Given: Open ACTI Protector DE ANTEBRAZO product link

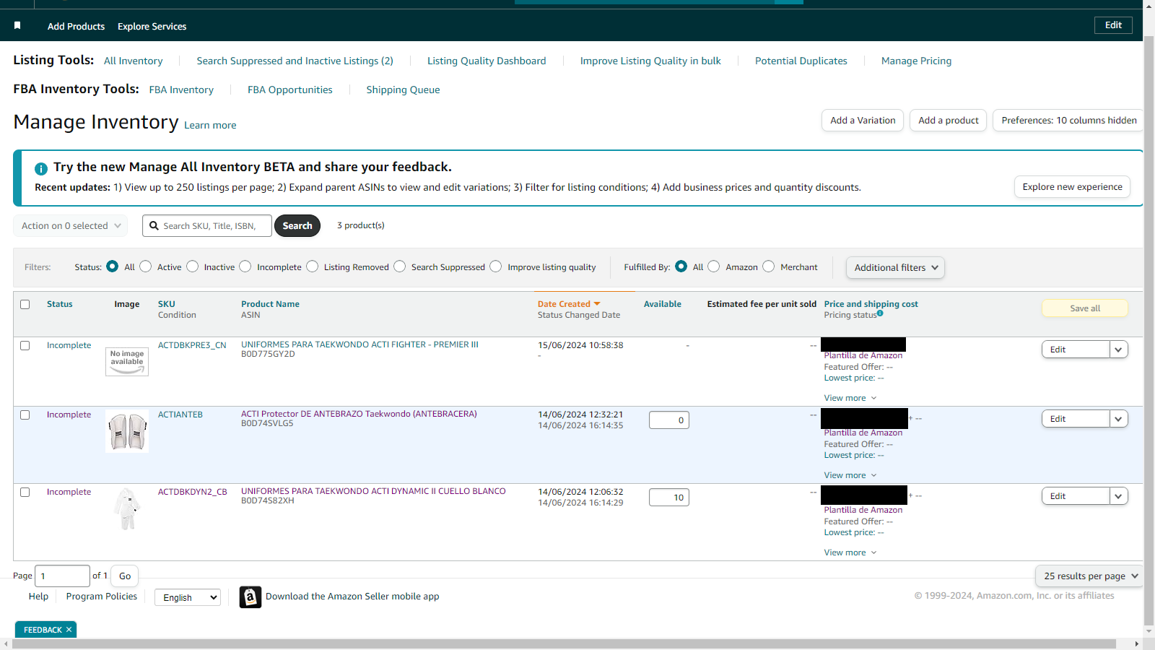Looking at the screenshot, I should 359,414.
